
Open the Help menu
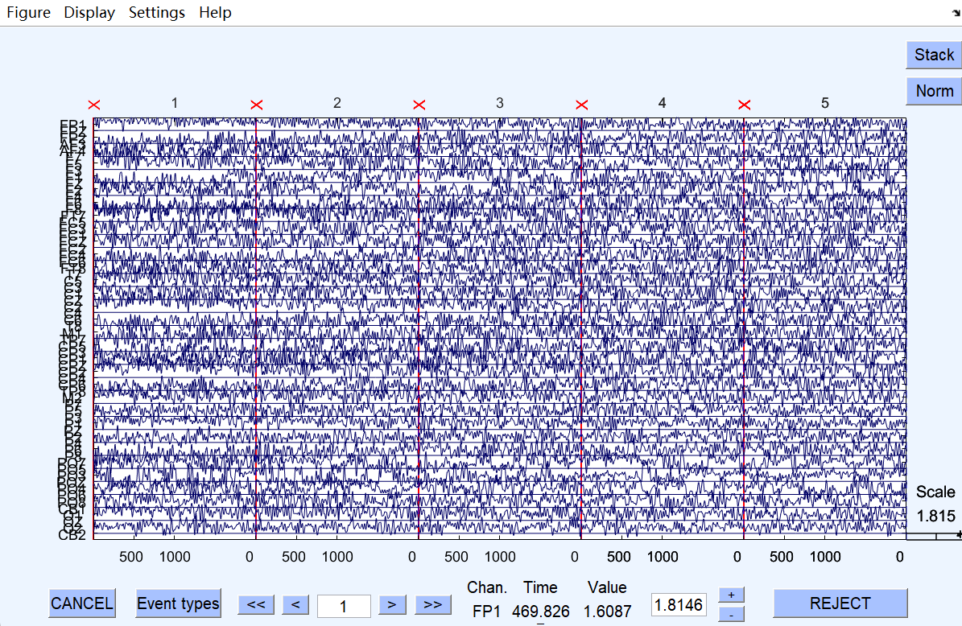216,12
